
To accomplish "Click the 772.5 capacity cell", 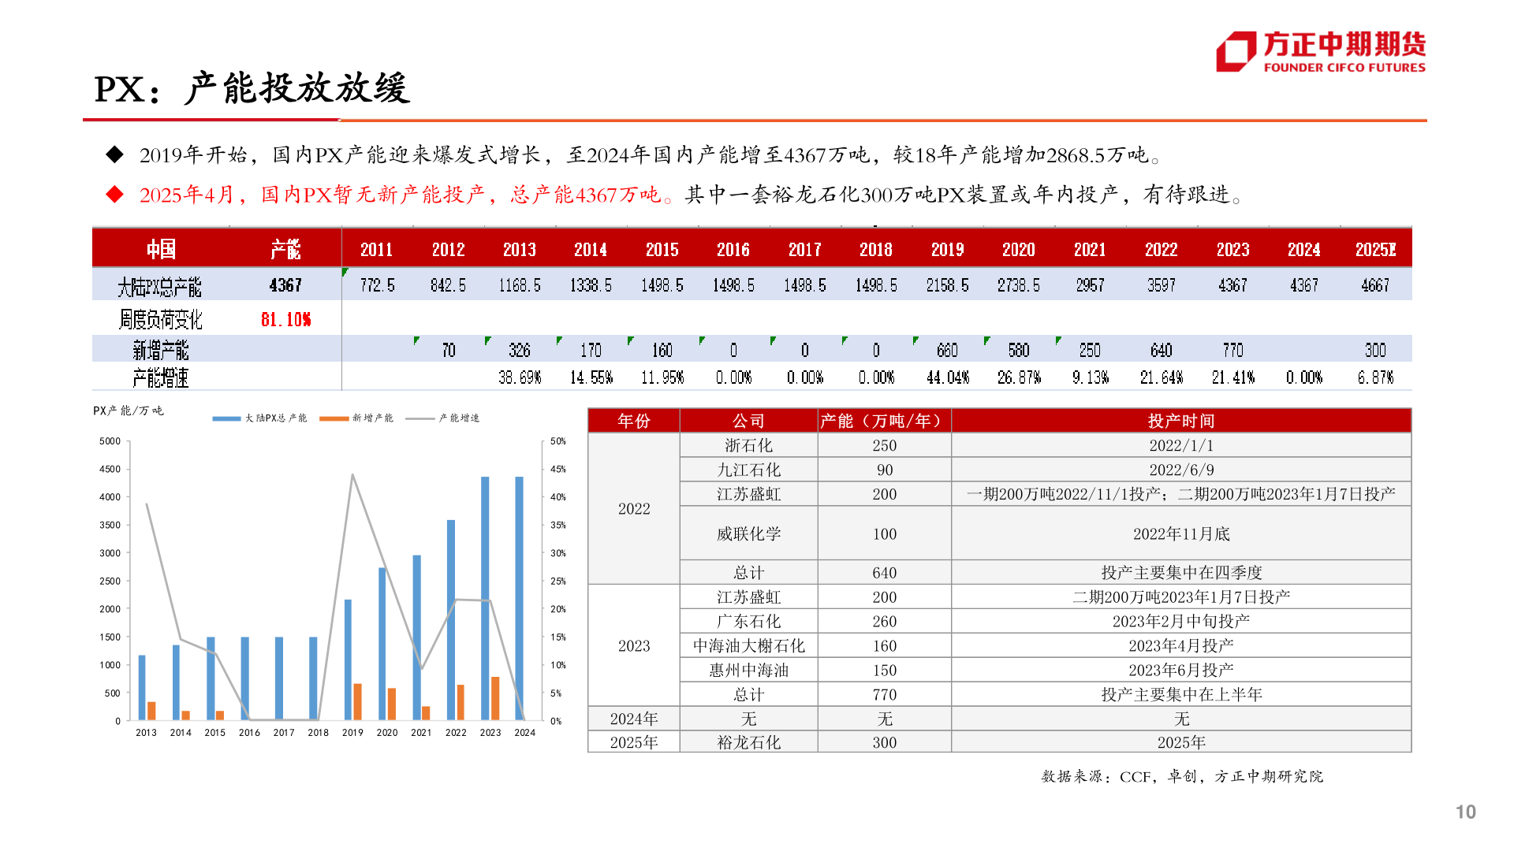I will [x=377, y=285].
